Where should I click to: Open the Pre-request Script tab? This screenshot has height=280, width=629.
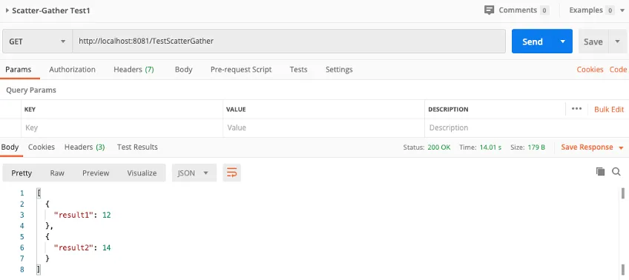(x=241, y=70)
